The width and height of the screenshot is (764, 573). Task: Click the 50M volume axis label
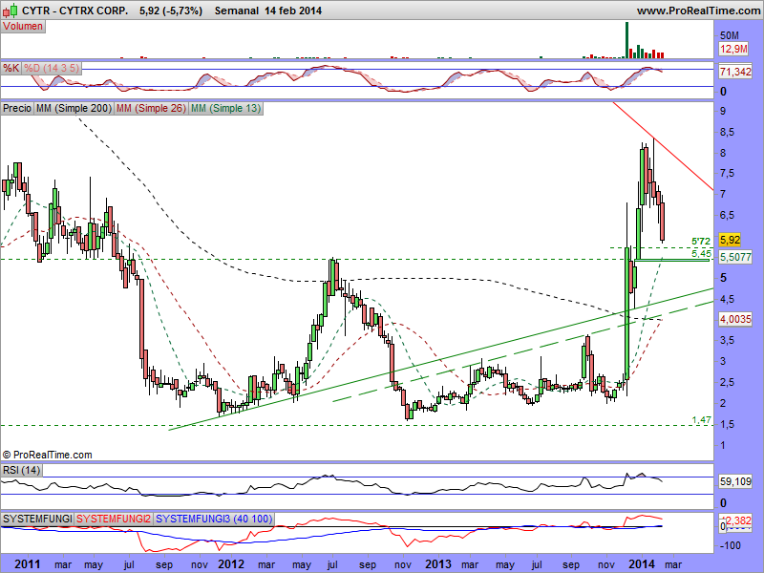[x=730, y=35]
